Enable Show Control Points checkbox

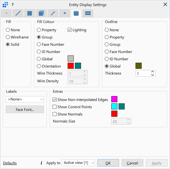[x=54, y=107]
